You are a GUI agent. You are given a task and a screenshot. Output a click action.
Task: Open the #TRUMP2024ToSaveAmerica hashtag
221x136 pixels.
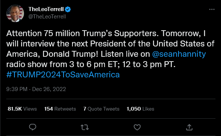(x=63, y=74)
